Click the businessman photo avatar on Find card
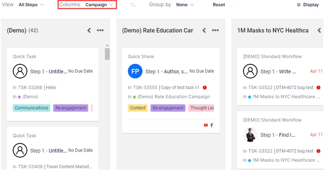This screenshot has width=329, height=170. click(250, 135)
